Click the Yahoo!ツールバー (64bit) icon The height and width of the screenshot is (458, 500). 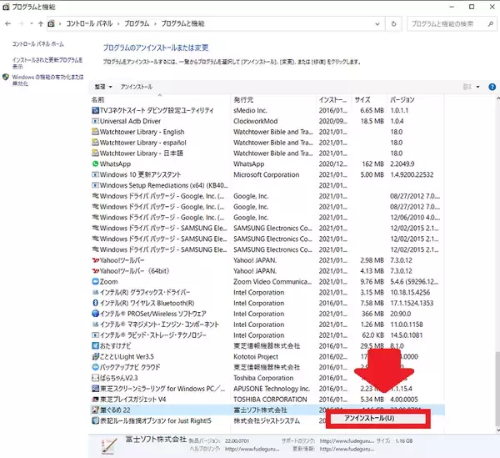pos(93,271)
